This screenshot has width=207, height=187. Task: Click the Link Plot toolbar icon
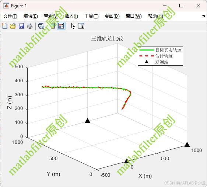click(x=41, y=26)
